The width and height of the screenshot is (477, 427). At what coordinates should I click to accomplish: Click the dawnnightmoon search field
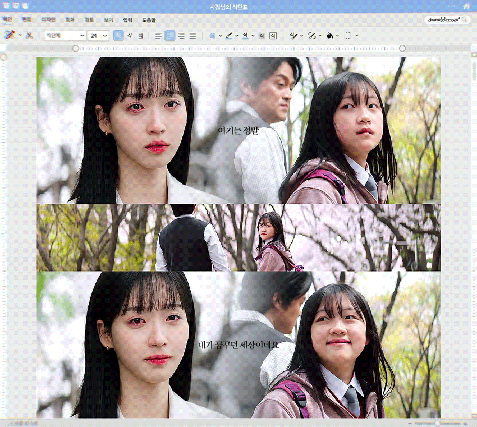coord(447,20)
